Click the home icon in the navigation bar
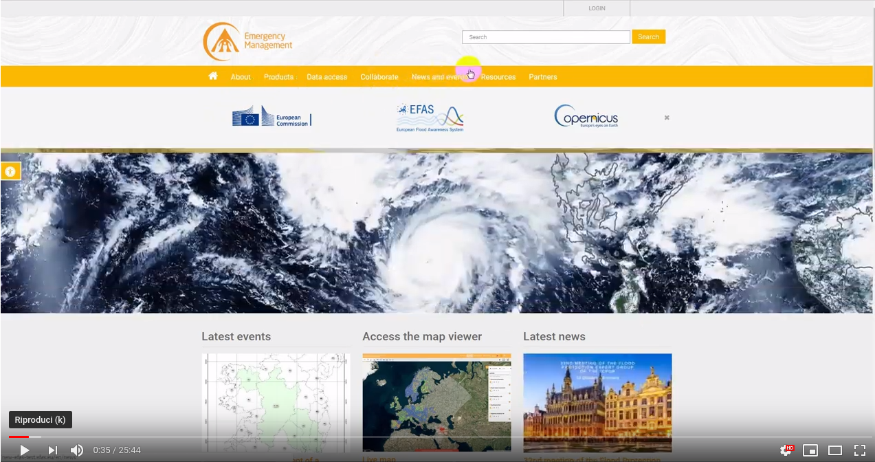 213,76
